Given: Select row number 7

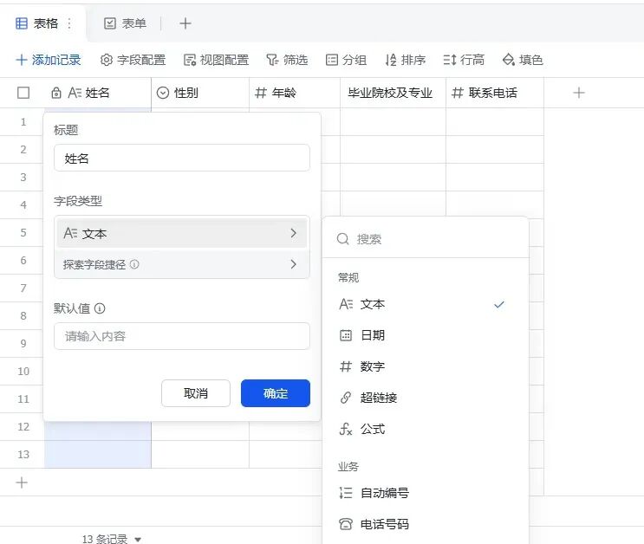Looking at the screenshot, I should pyautogui.click(x=23, y=288).
